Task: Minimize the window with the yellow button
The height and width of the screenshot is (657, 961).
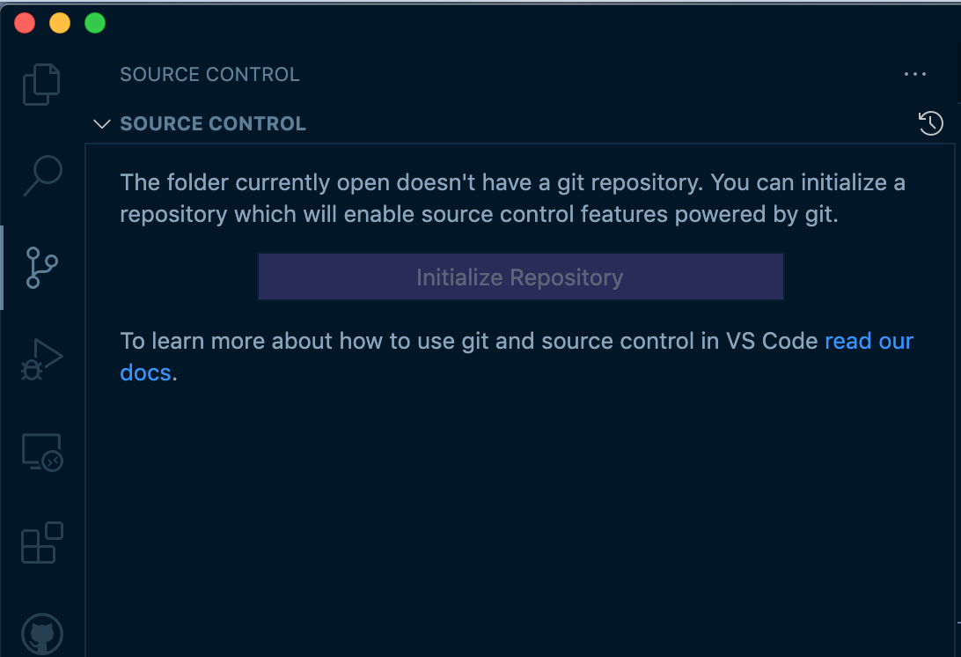Action: [60, 23]
